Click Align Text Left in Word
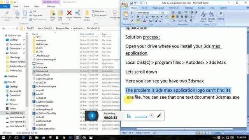 [x=173, y=17]
